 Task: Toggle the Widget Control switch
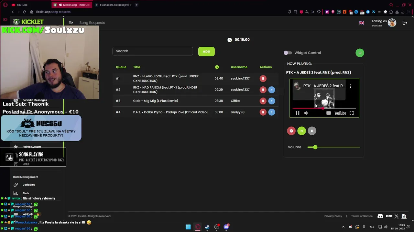[288, 53]
